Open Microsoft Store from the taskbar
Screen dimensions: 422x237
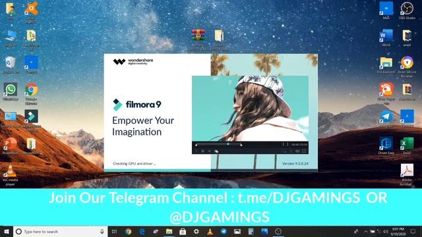[x=183, y=231]
